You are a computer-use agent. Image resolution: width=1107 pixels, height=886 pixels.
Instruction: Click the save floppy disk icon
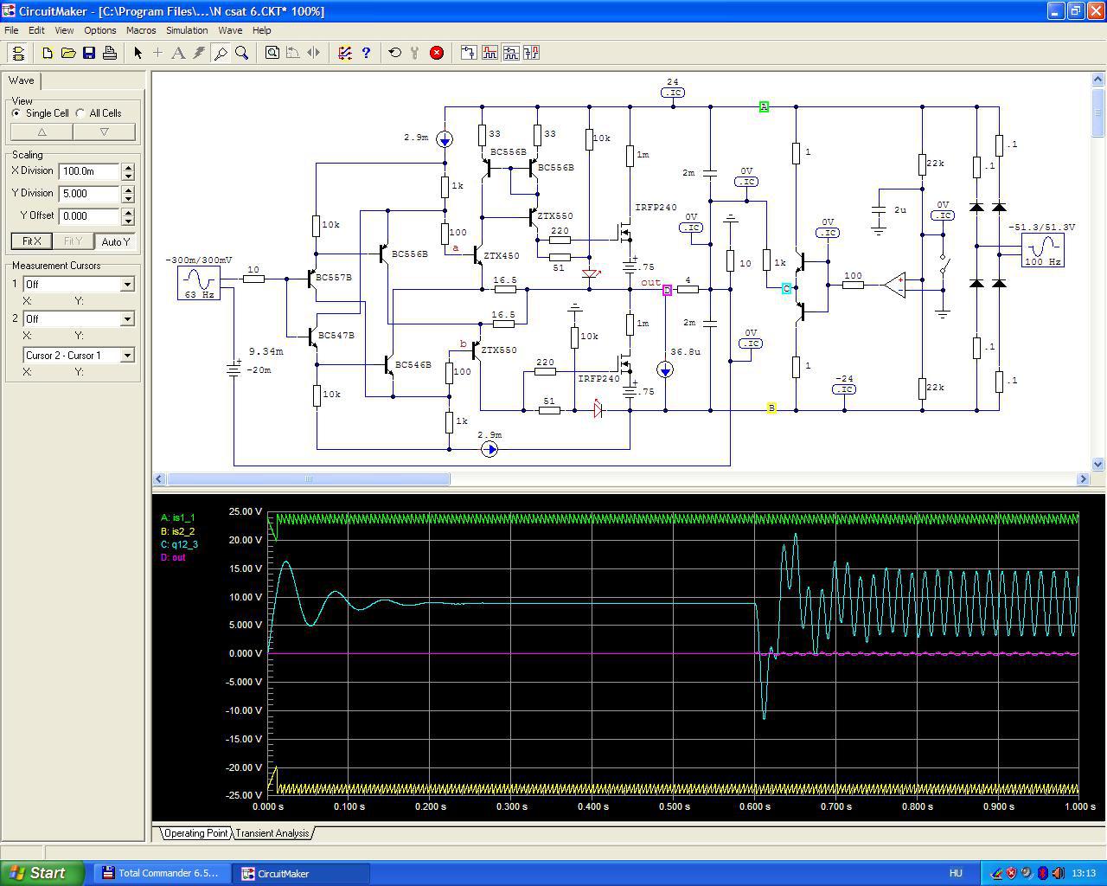[x=89, y=53]
